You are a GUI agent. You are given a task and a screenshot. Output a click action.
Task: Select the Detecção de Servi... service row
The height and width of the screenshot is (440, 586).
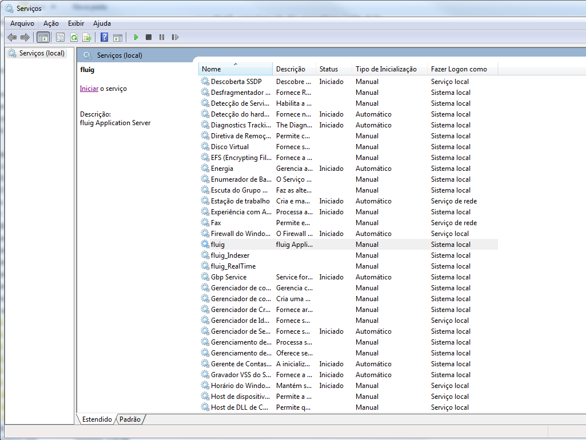[348, 103]
